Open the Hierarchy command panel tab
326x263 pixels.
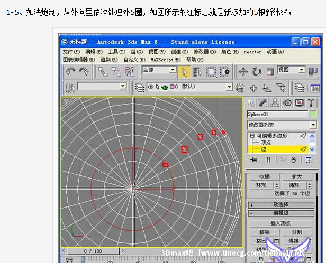275,103
